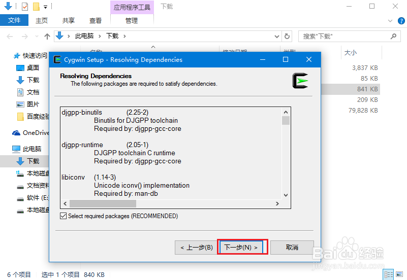Open 图片 in navigation pane
The height and width of the screenshot is (280, 407).
tap(28, 104)
